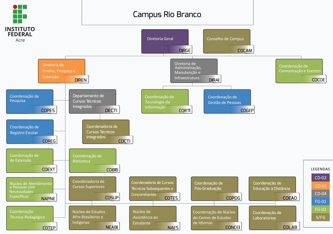Screen dimensions: 333x234
Task: Select the Gestão de Pessoas COGEP box
Action: pos(227,101)
